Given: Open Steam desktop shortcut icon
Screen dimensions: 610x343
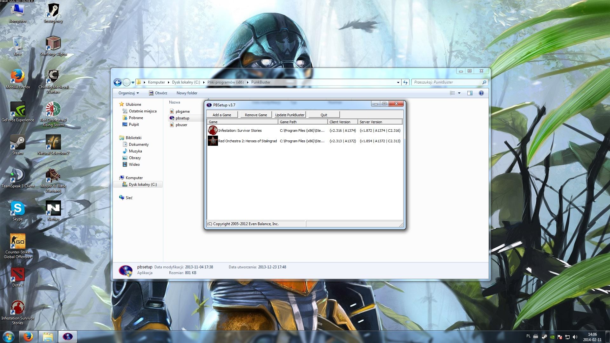Looking at the screenshot, I should [x=17, y=142].
